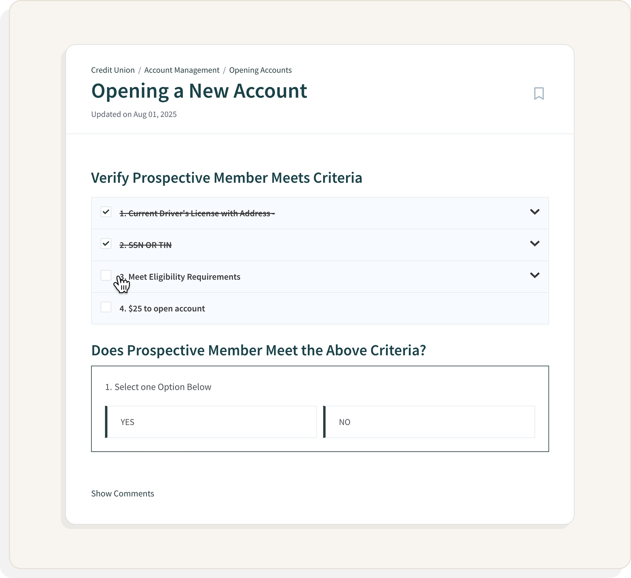Select the YES option

pos(212,422)
